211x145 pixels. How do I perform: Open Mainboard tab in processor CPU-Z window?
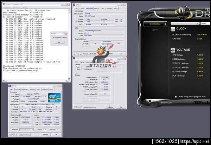[25, 90]
